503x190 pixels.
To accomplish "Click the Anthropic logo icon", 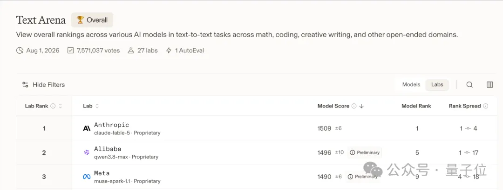I will 87,128.
